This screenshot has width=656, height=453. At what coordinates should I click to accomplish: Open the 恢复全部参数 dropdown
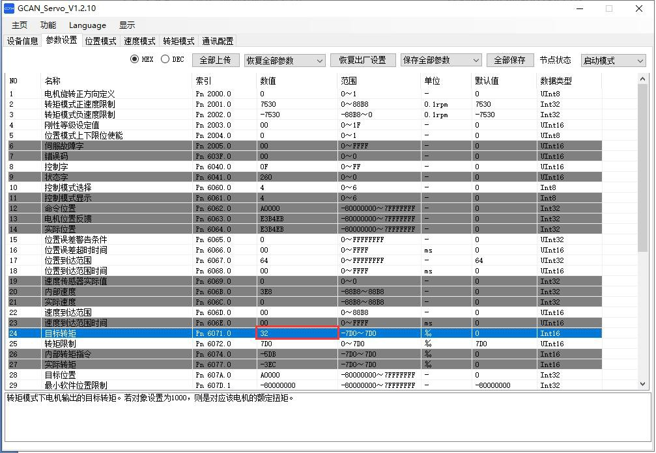tap(284, 61)
